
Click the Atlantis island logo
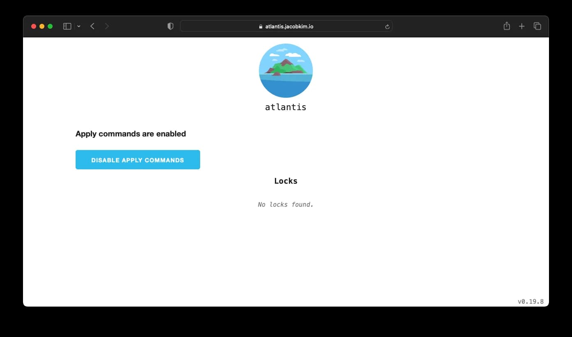(x=286, y=70)
